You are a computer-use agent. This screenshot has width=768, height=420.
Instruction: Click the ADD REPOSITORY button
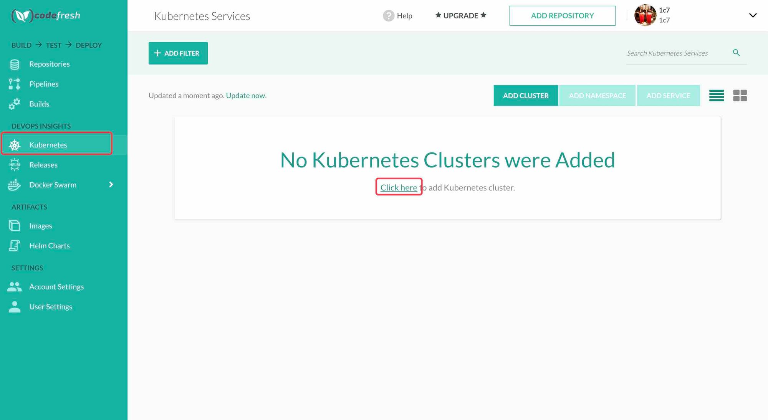click(562, 16)
